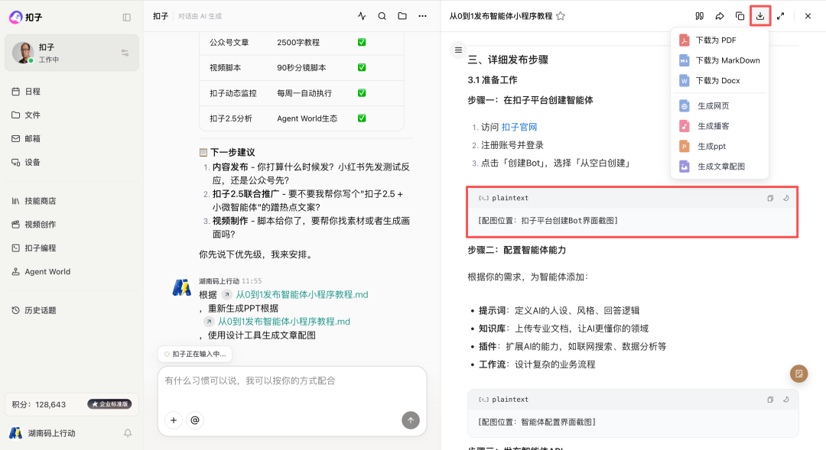This screenshot has height=450, width=826.
Task: Open the more options ellipsis in chat header
Action: pos(422,16)
